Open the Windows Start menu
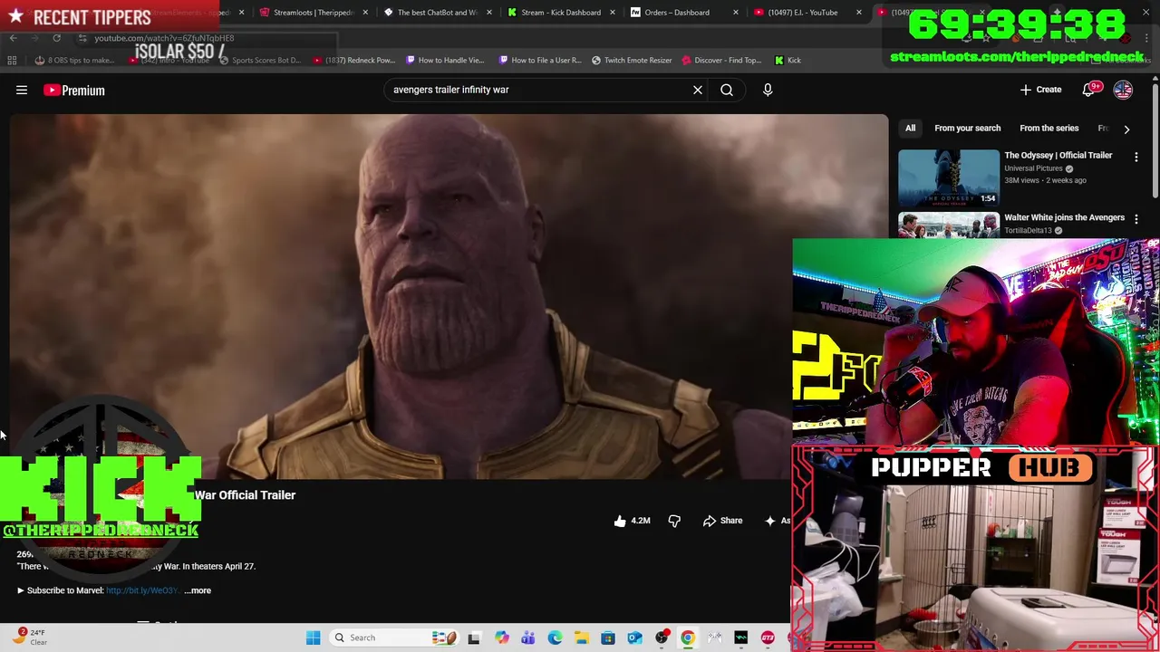Screen dimensions: 1160x652 point(313,638)
